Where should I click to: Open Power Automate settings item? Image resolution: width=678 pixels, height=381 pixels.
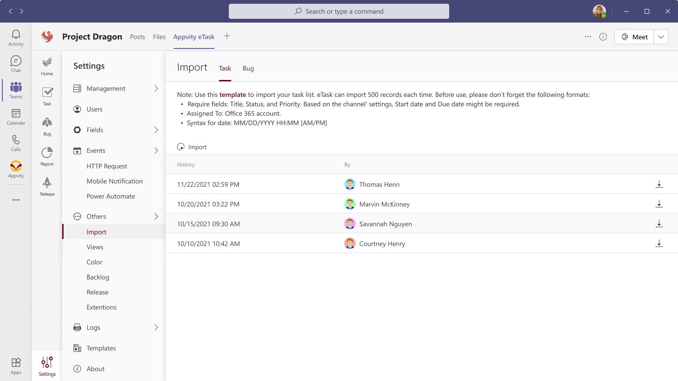[x=111, y=196]
